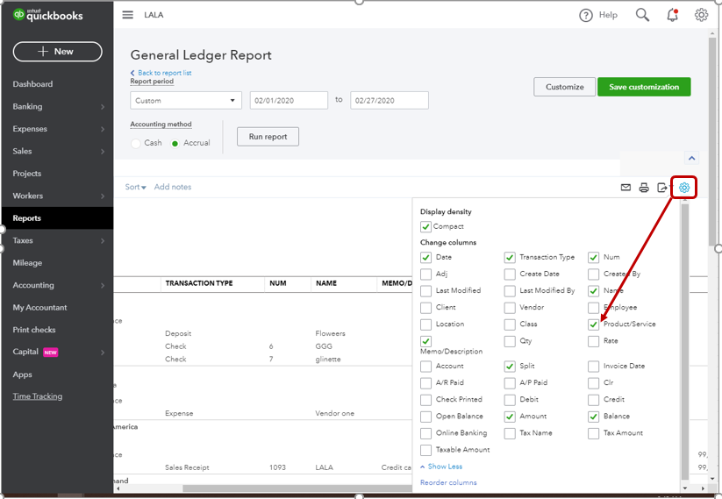The height and width of the screenshot is (499, 722).
Task: Open account settings gear in header
Action: point(701,15)
